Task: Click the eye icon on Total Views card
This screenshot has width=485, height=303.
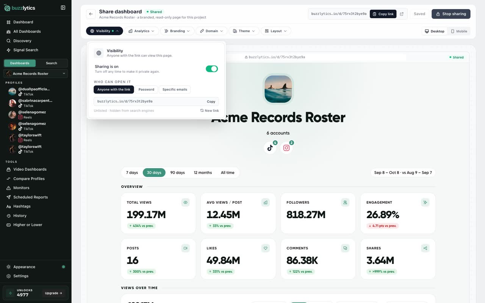Action: 186,203
